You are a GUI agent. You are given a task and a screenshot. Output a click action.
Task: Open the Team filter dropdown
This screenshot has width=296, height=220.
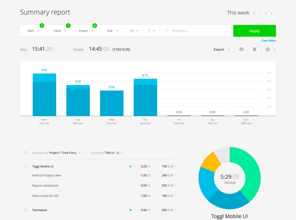tap(33, 31)
